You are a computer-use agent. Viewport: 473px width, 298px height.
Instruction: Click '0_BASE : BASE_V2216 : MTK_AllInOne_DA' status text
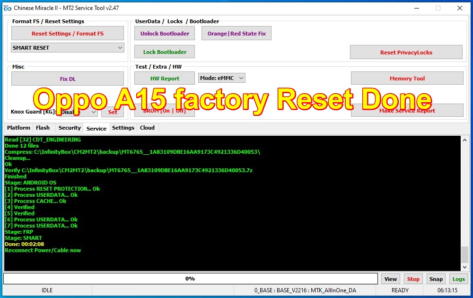[305, 290]
